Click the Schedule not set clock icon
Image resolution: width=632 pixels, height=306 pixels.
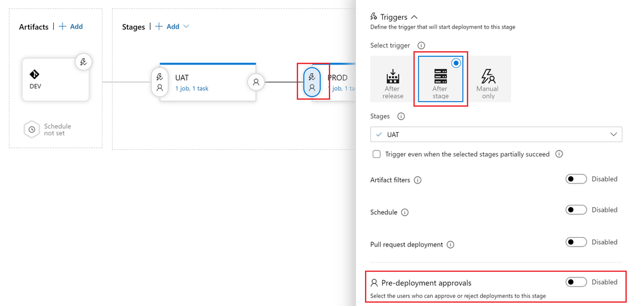tap(32, 130)
